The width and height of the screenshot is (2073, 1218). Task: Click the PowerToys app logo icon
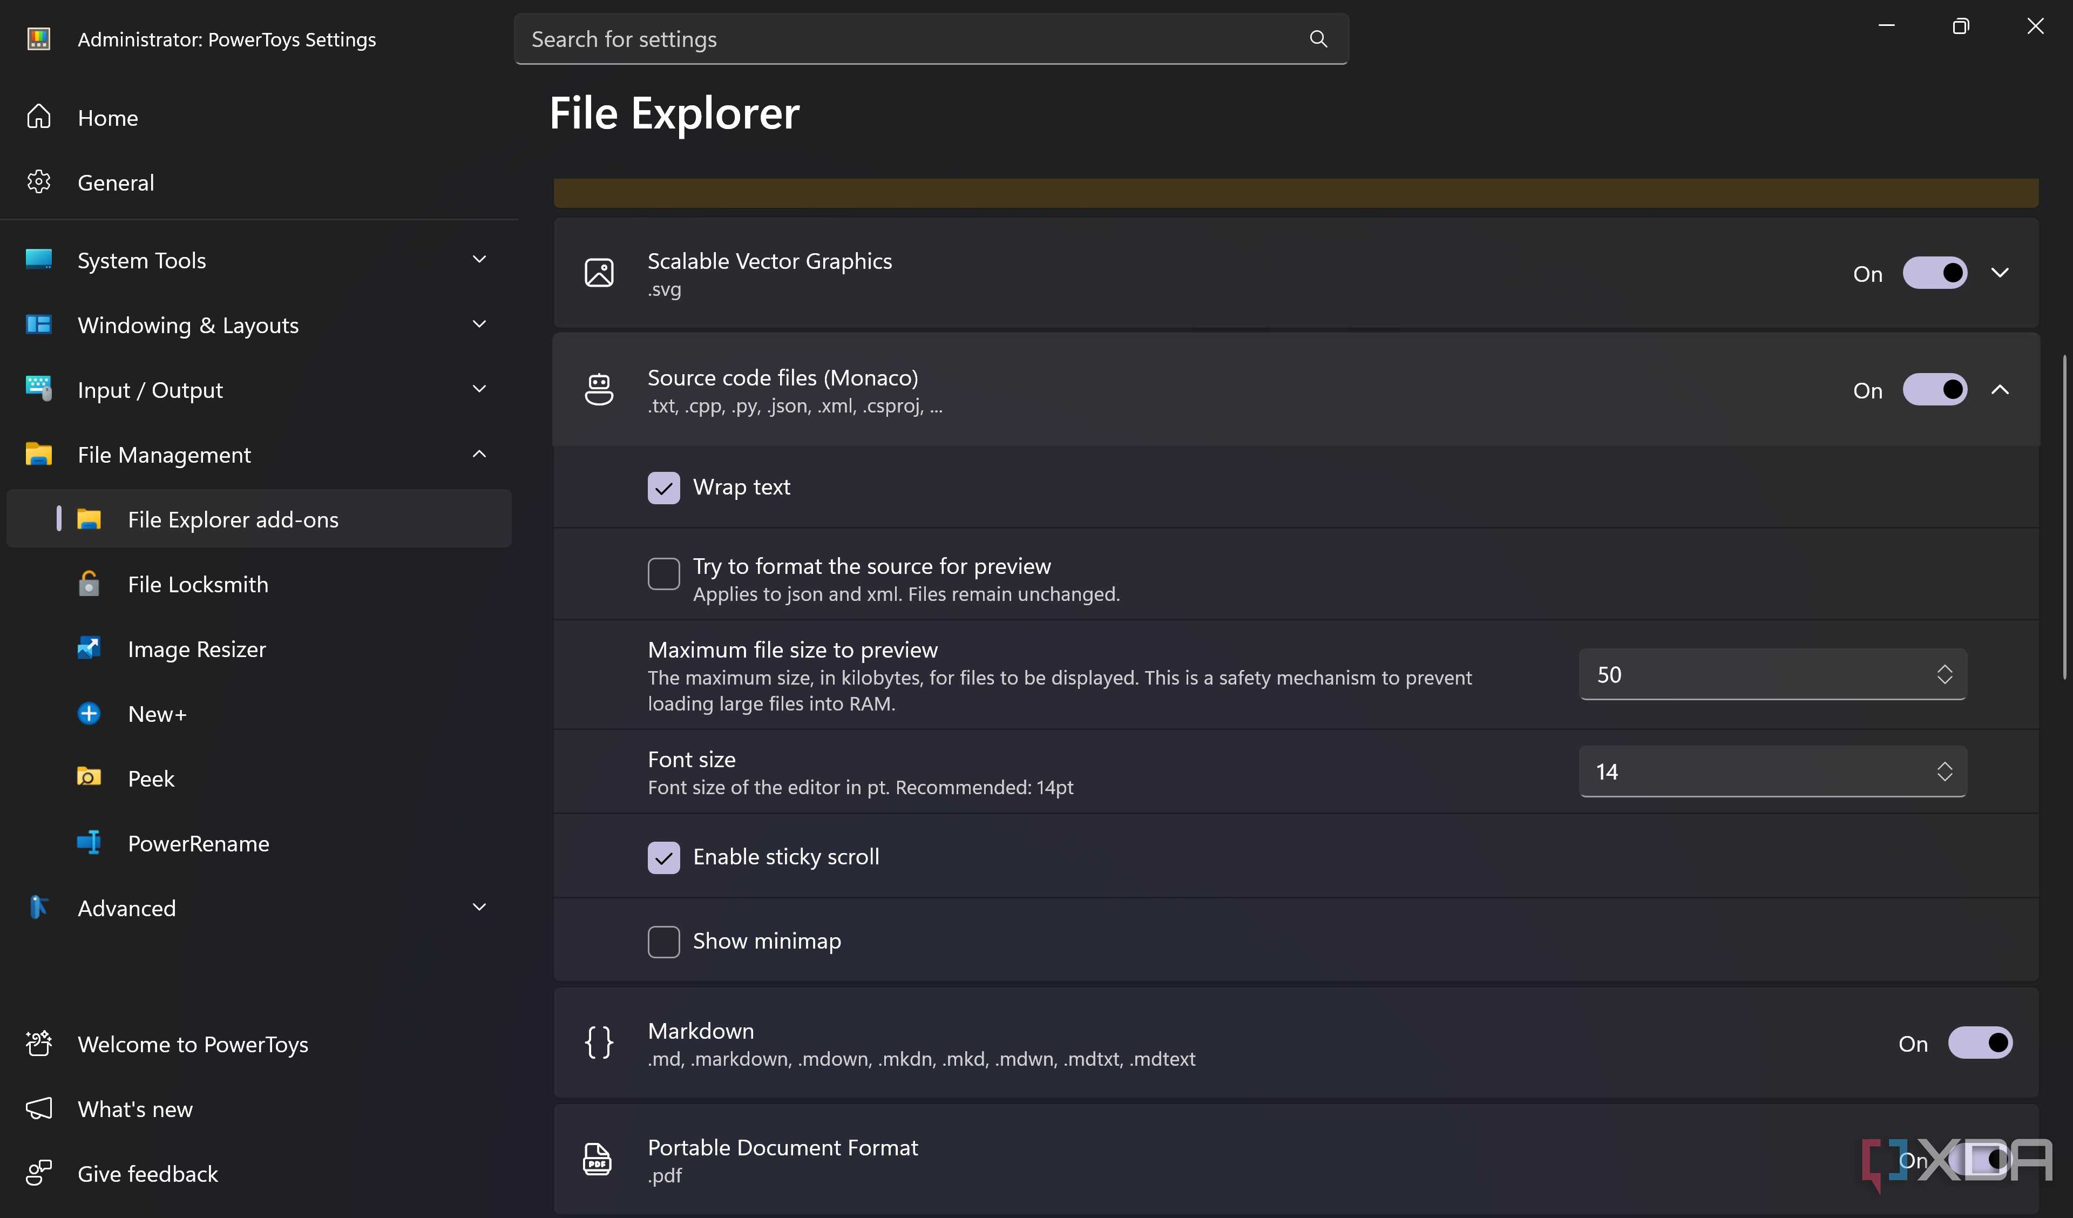39,39
